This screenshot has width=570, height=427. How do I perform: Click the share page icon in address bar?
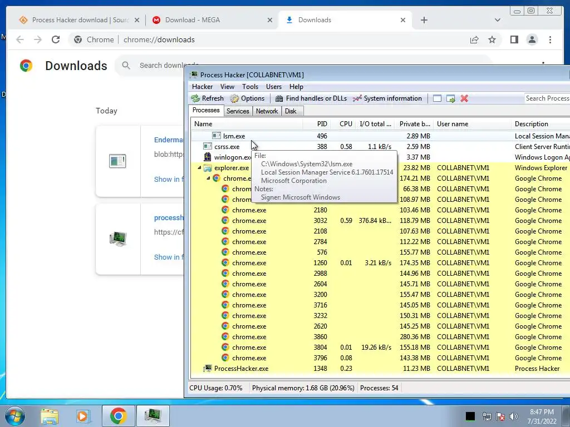(x=474, y=39)
